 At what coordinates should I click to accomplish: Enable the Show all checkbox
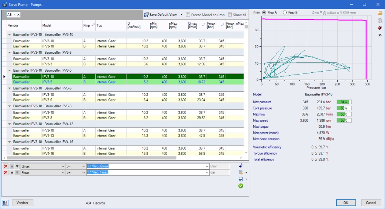[x=230, y=15]
